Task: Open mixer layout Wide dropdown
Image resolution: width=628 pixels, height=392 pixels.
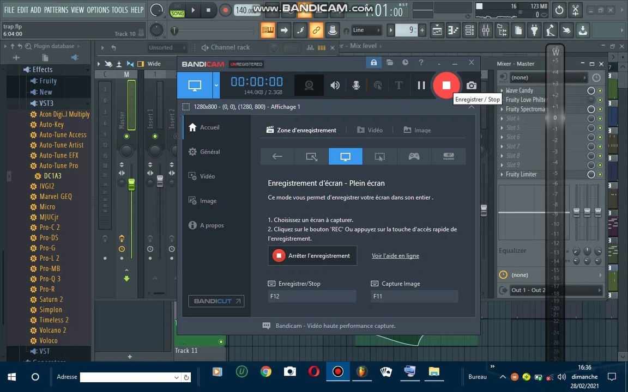Action: pyautogui.click(x=154, y=64)
